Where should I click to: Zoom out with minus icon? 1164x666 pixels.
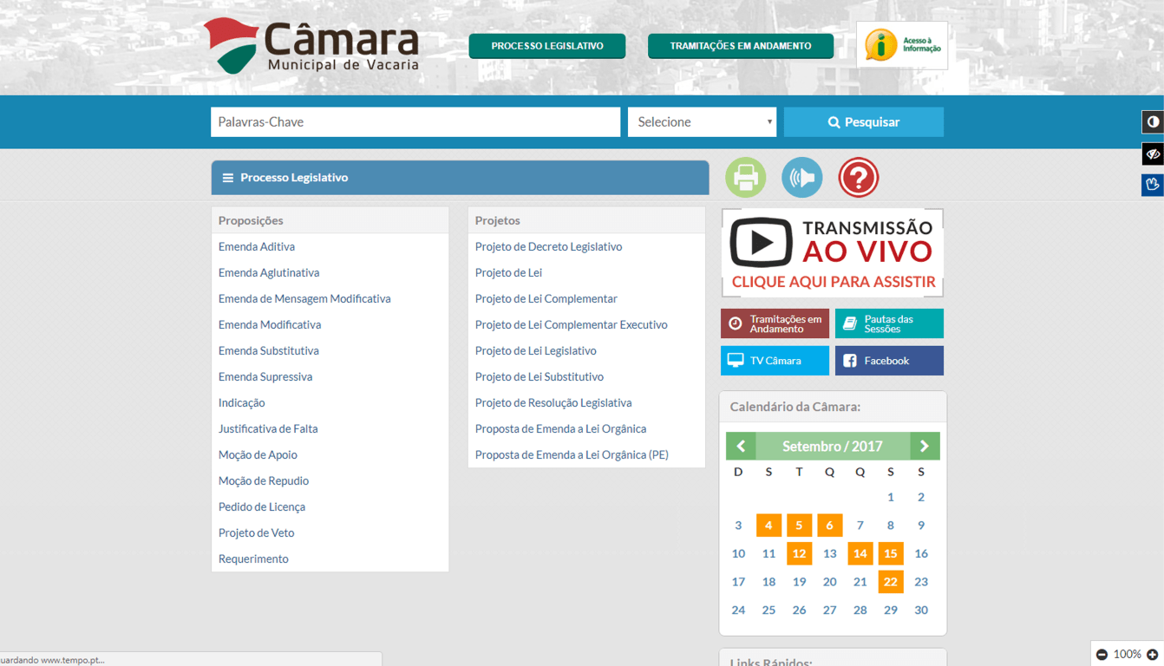pos(1102,655)
